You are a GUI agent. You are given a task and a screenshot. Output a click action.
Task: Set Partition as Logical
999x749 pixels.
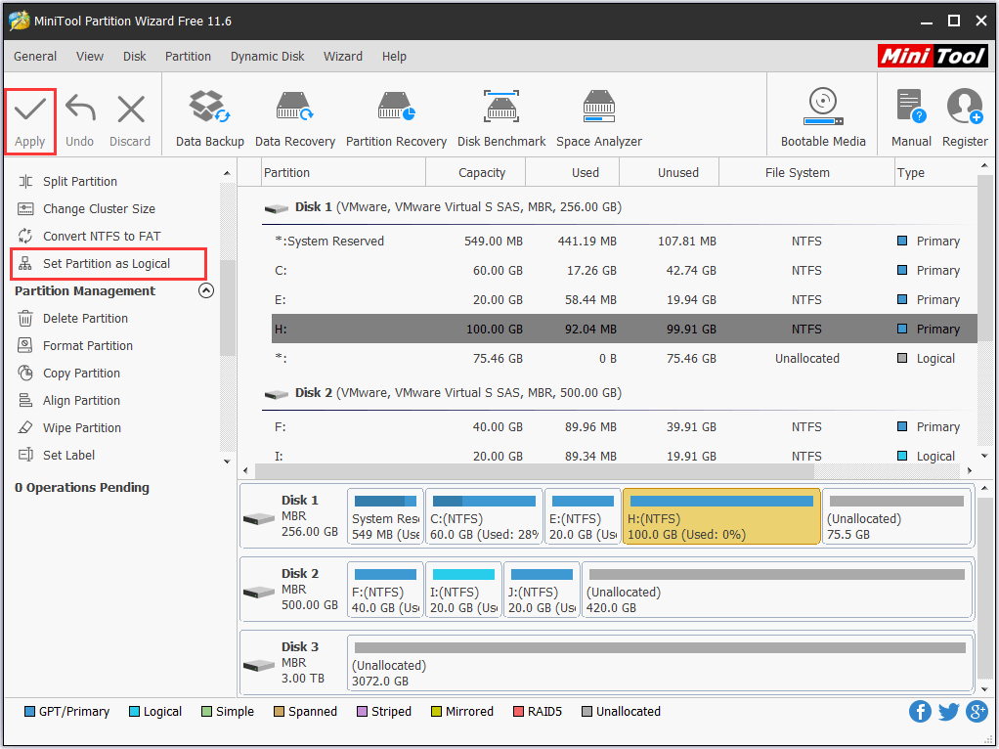click(109, 264)
